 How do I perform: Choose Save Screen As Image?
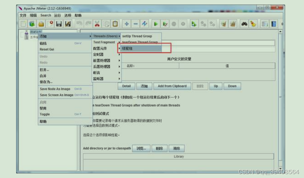[x=65, y=95]
